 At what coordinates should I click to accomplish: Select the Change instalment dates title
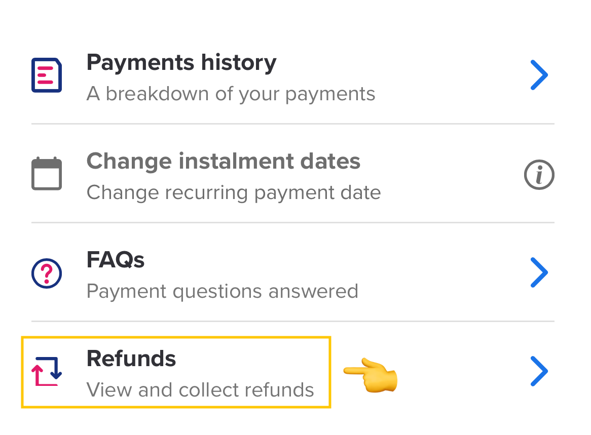click(x=223, y=162)
